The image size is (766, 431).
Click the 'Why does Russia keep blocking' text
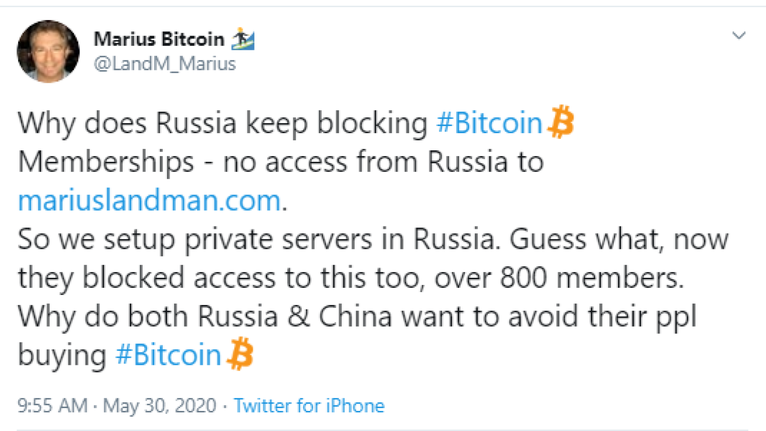(223, 124)
